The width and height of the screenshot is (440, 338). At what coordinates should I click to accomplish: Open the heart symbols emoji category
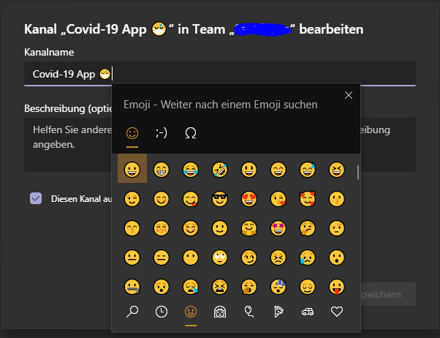click(337, 312)
